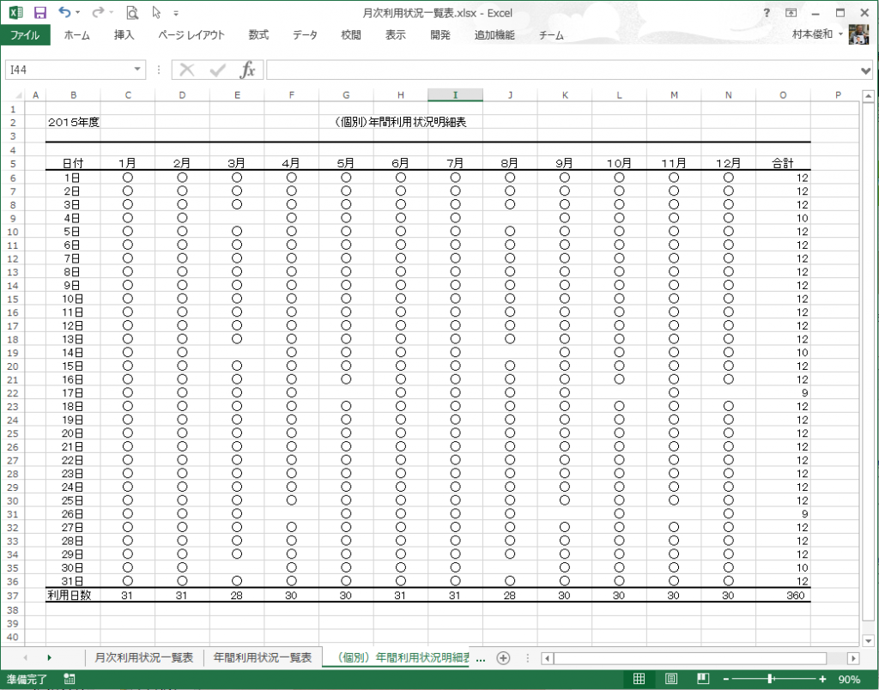Switch to Page Layout view
Screen dimensions: 879x690
pos(671,679)
